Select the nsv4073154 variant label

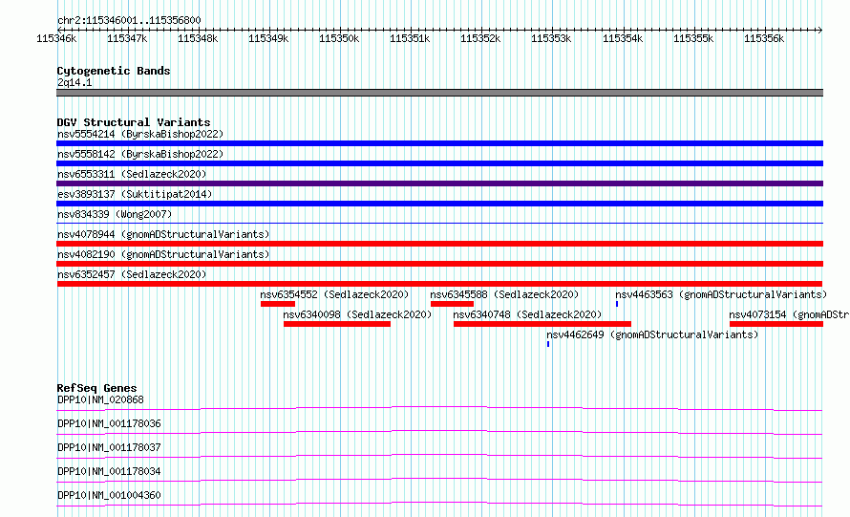[x=789, y=314]
